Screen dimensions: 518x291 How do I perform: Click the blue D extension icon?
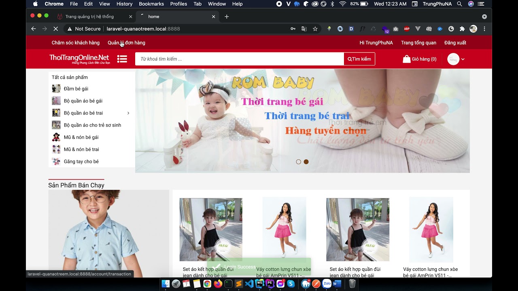pos(351,29)
